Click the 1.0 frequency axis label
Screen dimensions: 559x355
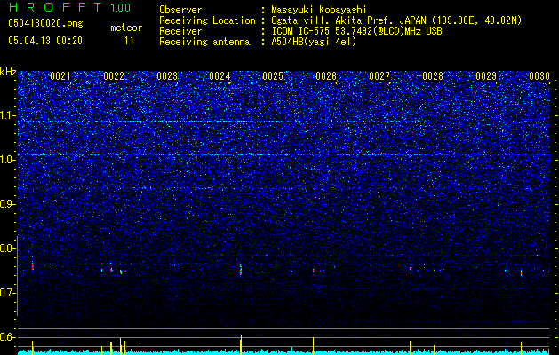[8, 160]
